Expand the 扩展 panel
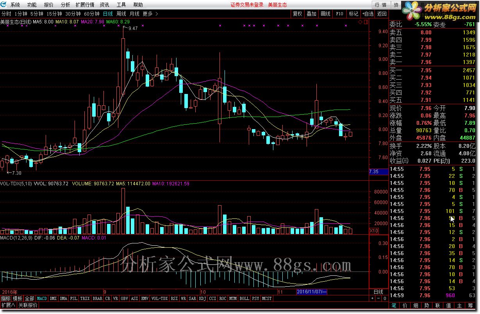 point(8,305)
